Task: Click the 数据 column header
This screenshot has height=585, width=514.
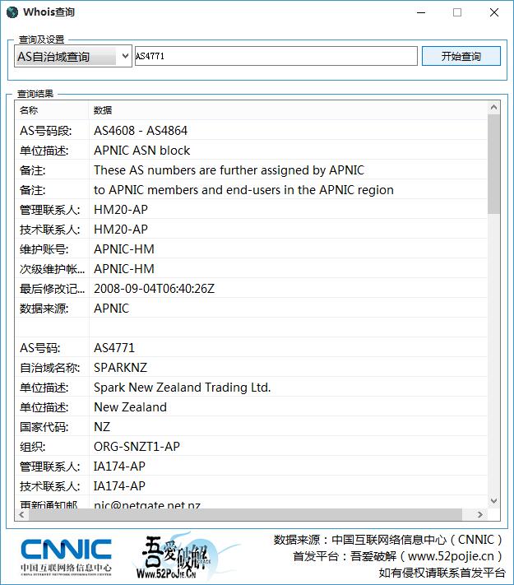Action: tap(288, 110)
